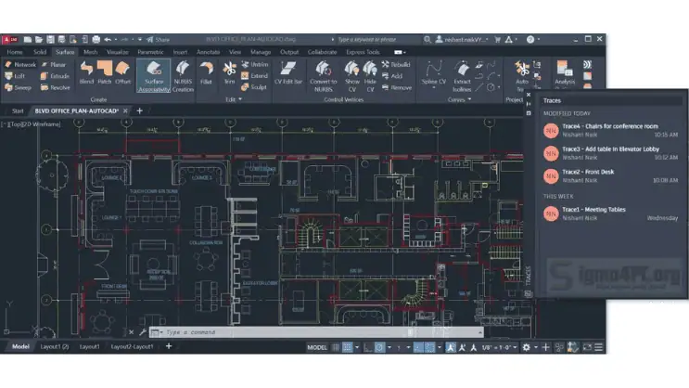Open Trace3 - Add table in Elevator Lobby
The height and width of the screenshot is (388, 689).
click(610, 153)
